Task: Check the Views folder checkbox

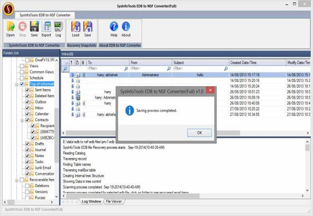Action: click(x=22, y=66)
